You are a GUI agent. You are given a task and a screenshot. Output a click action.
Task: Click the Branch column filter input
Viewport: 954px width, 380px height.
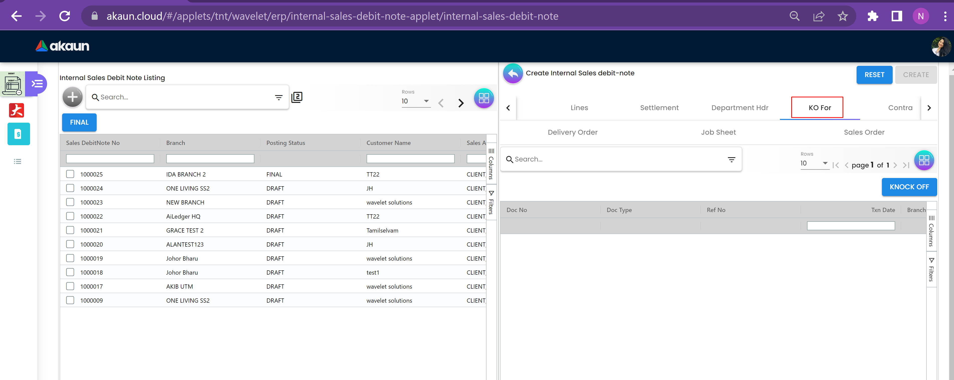[210, 159]
